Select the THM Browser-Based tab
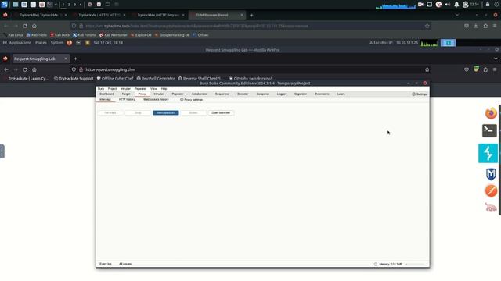This screenshot has width=501, height=281. click(217, 15)
